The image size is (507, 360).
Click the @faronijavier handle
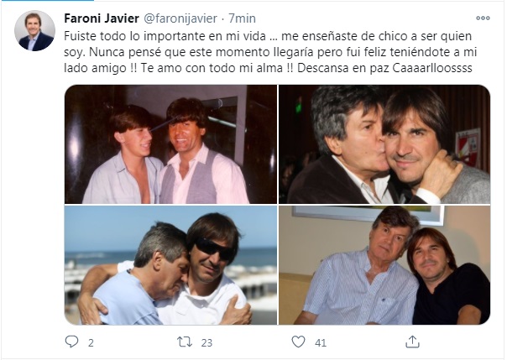pos(180,18)
